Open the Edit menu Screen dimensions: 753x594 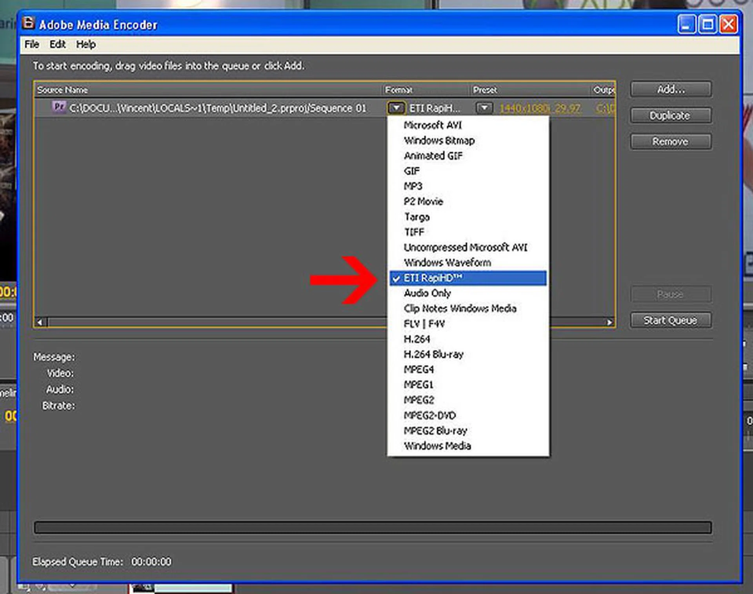57,44
